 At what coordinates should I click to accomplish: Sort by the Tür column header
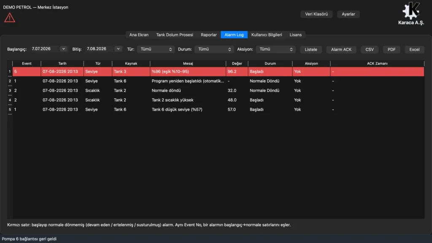(x=98, y=63)
